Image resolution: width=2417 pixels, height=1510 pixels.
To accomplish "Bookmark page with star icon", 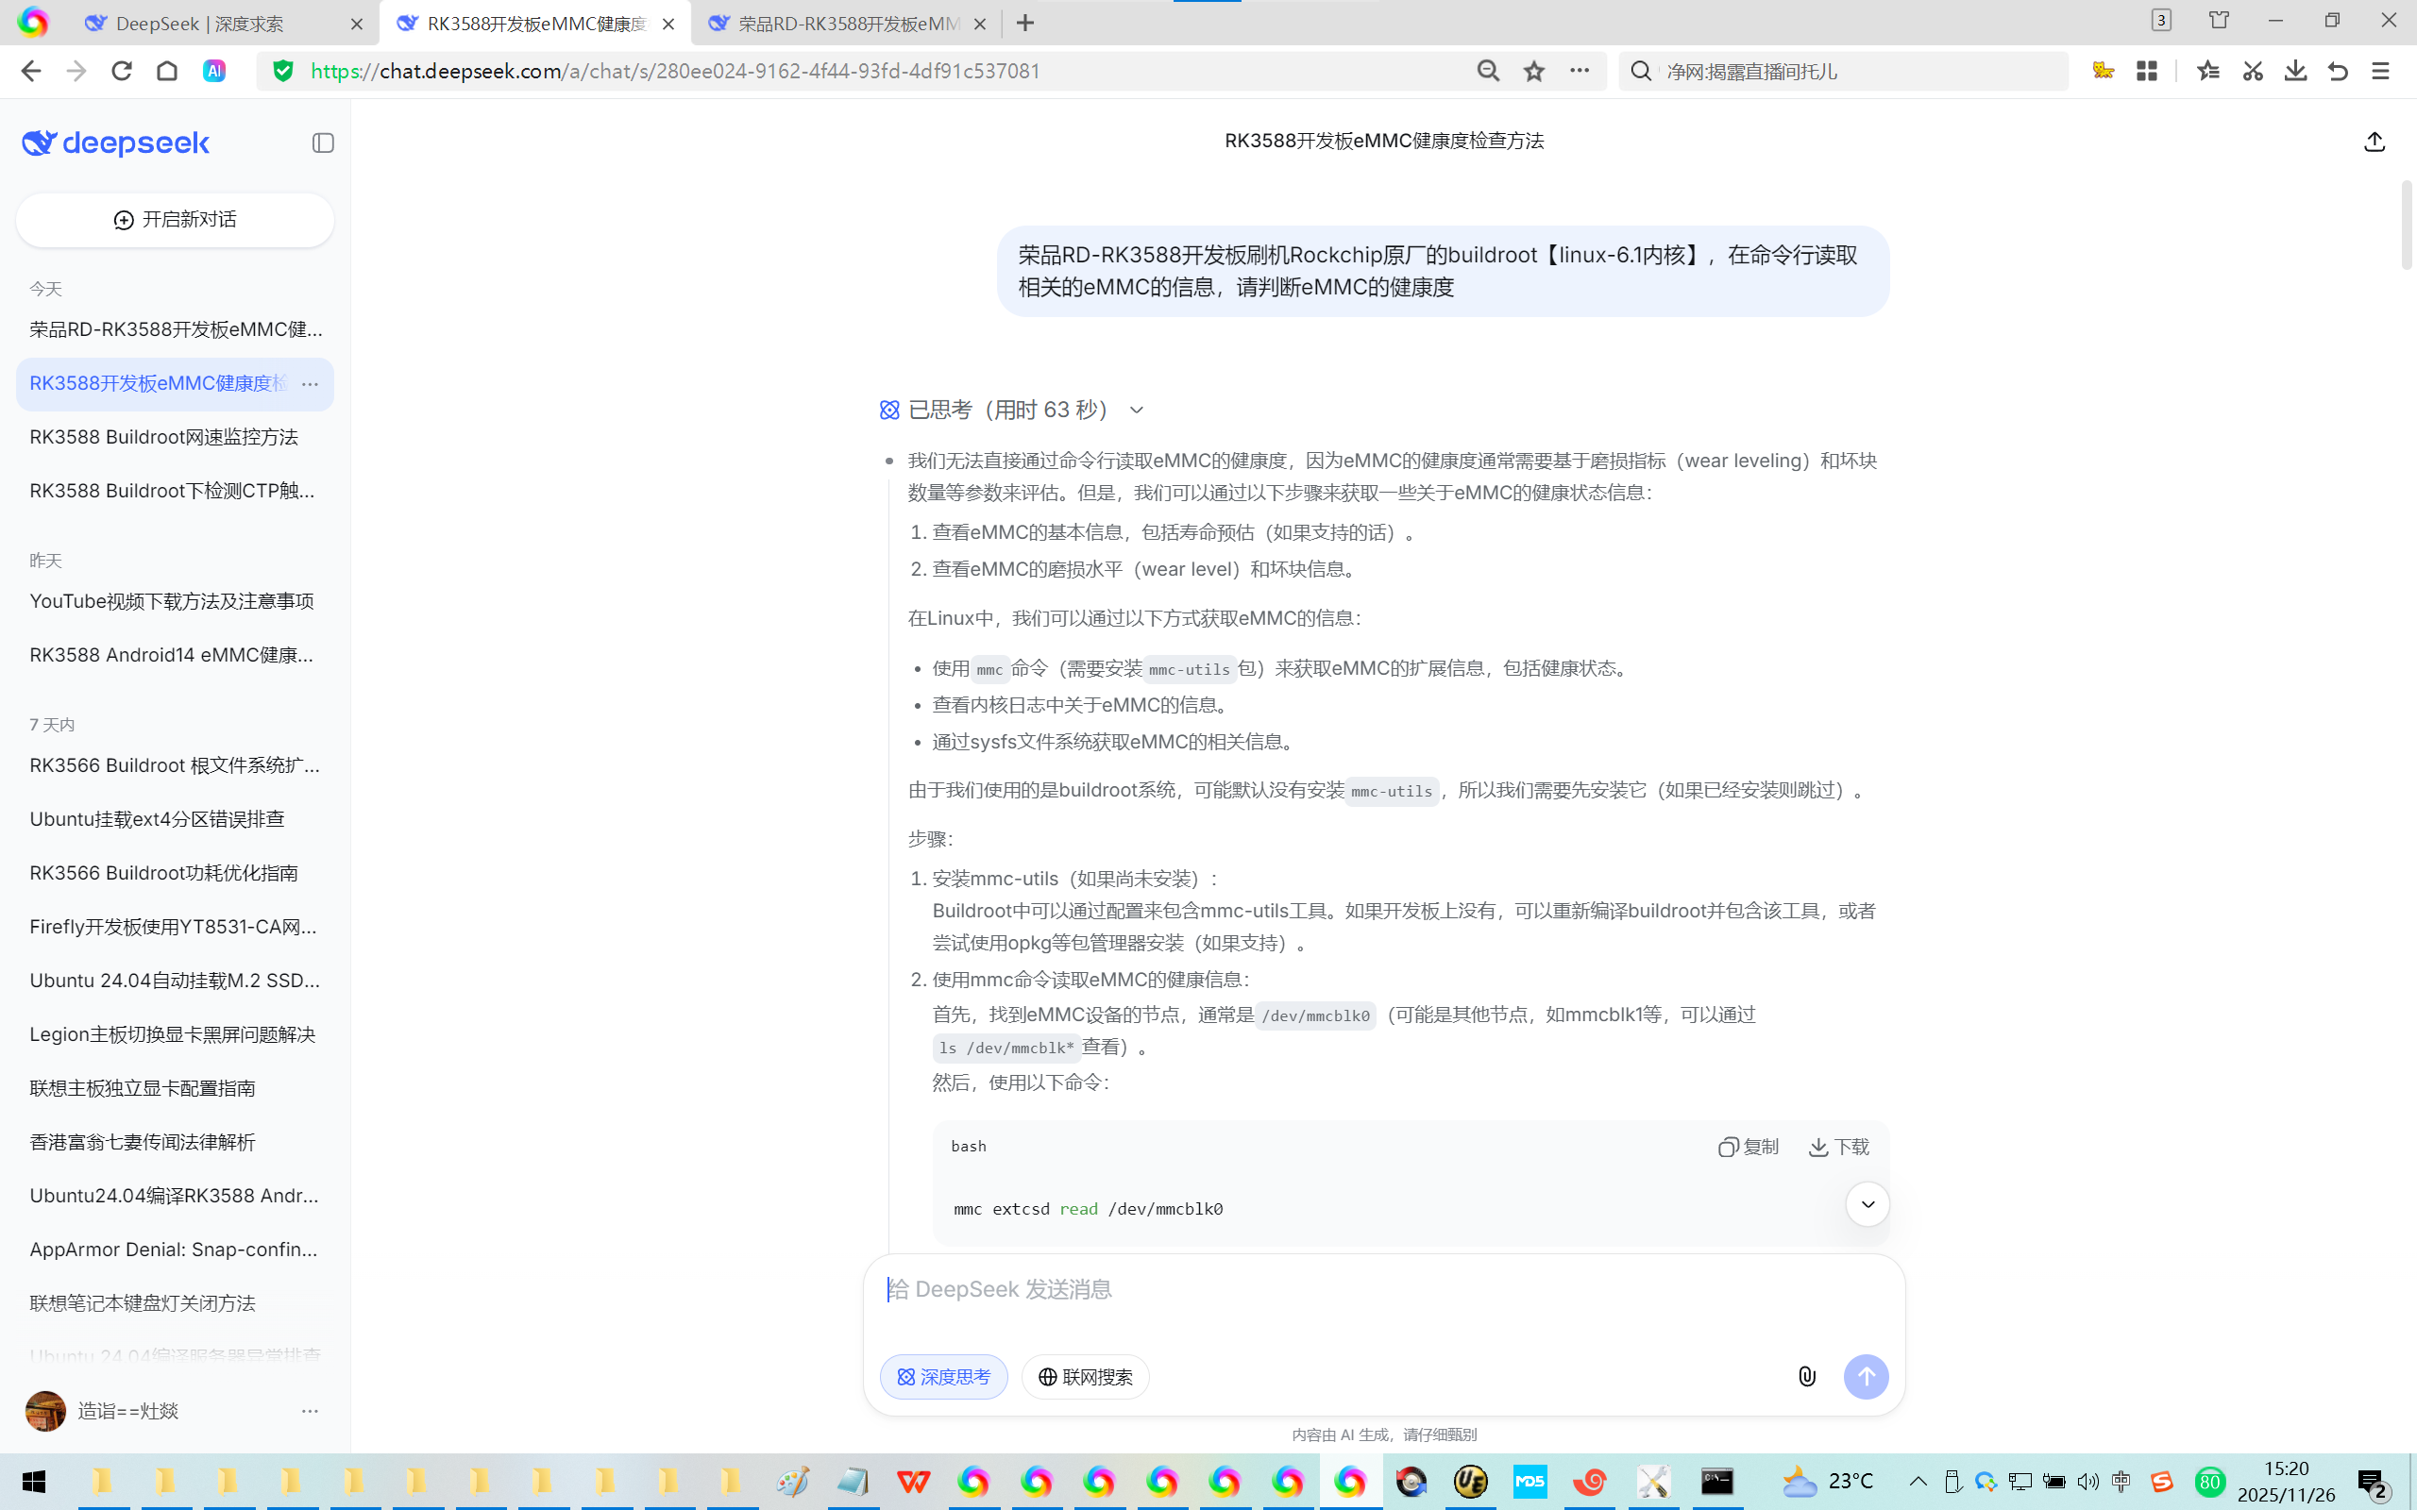I will point(1534,71).
